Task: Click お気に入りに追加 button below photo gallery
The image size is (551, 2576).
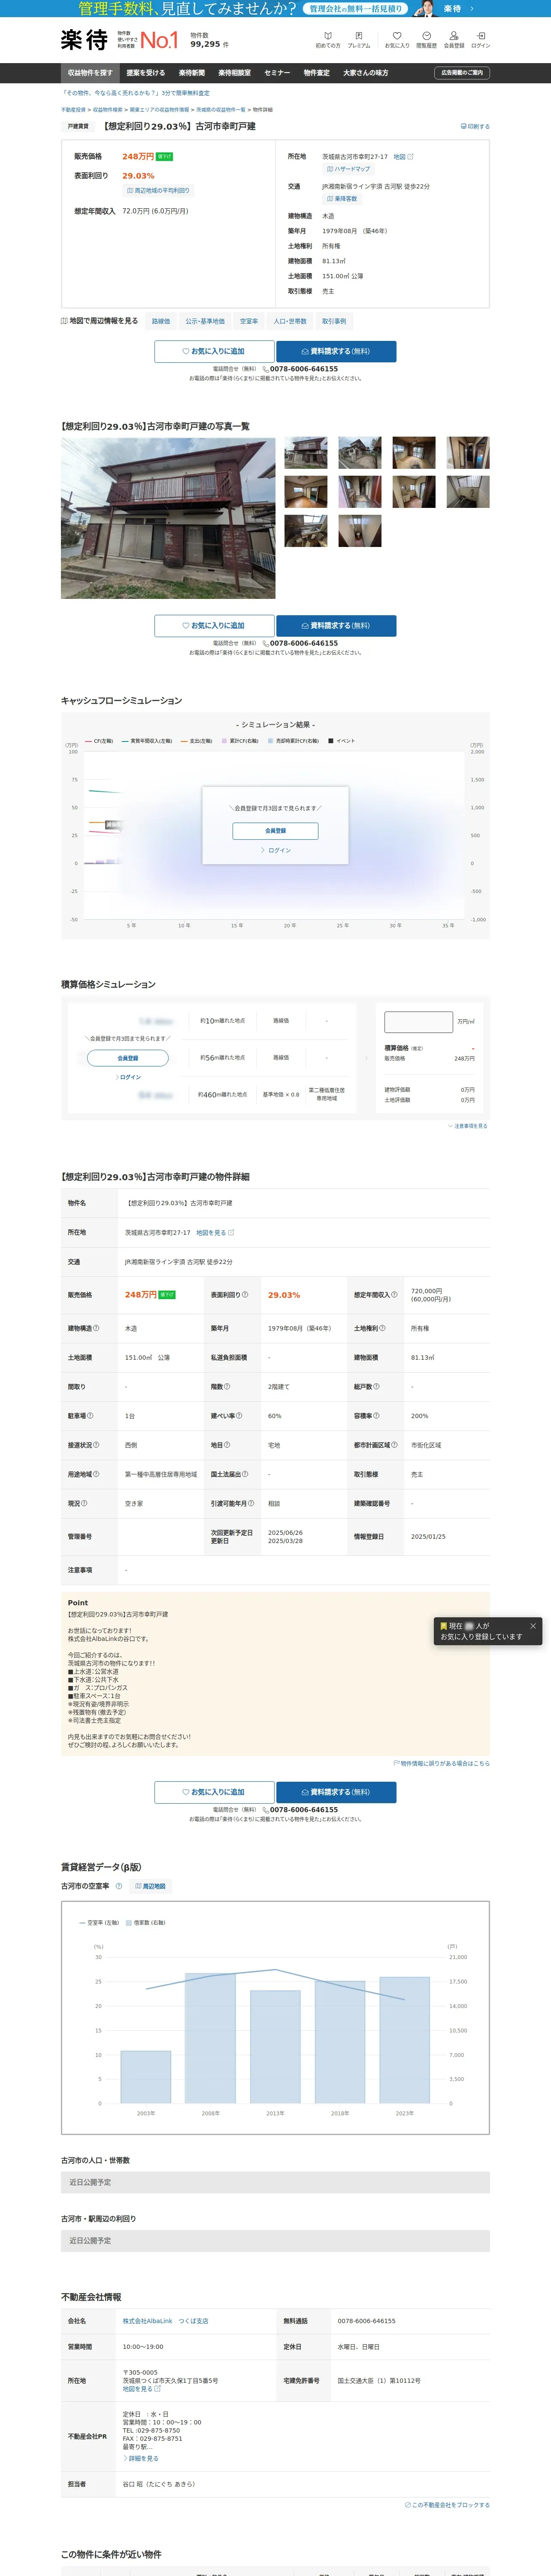Action: [x=214, y=626]
